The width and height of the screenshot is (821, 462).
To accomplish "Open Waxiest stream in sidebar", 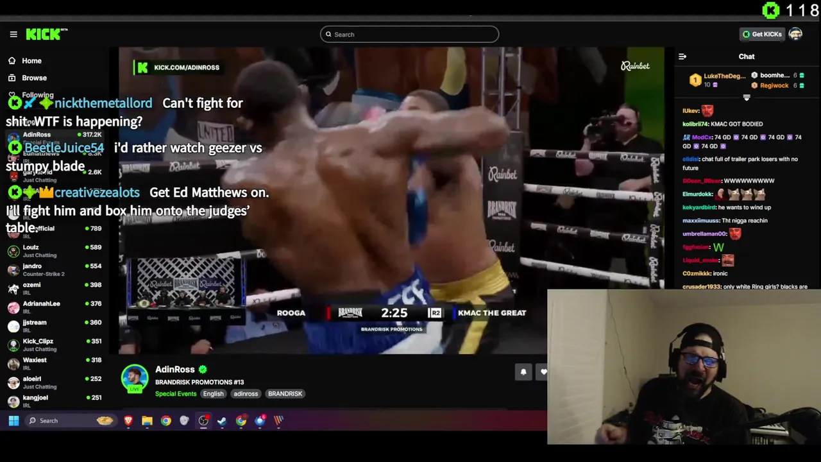I will tap(55, 364).
